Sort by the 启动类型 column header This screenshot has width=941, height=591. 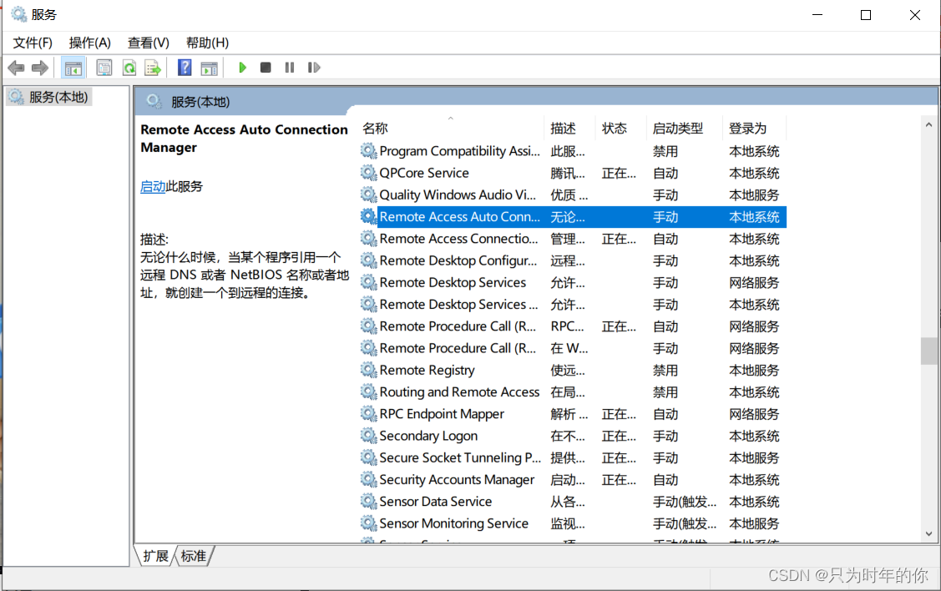[685, 129]
